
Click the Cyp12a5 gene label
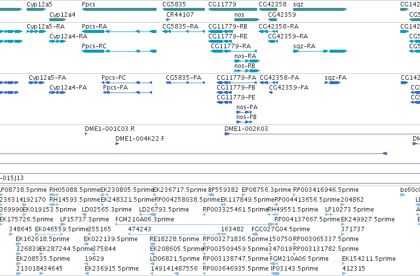pyautogui.click(x=39, y=4)
